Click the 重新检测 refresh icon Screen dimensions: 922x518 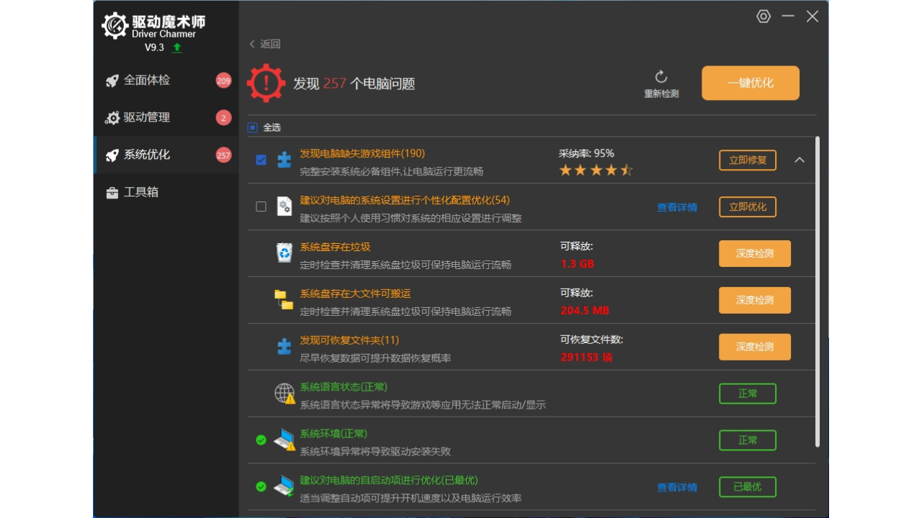click(661, 76)
